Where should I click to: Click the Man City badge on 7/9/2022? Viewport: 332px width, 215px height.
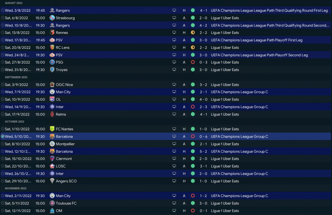(x=52, y=92)
